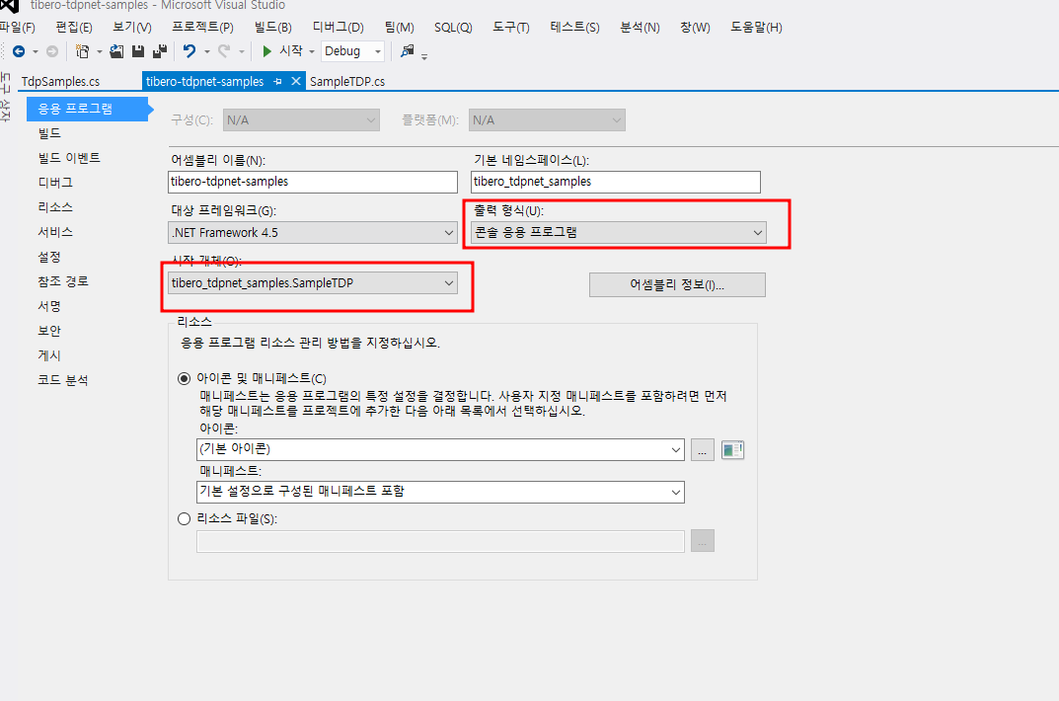This screenshot has width=1059, height=701.
Task: Start debugging with the green play icon
Action: coord(266,51)
